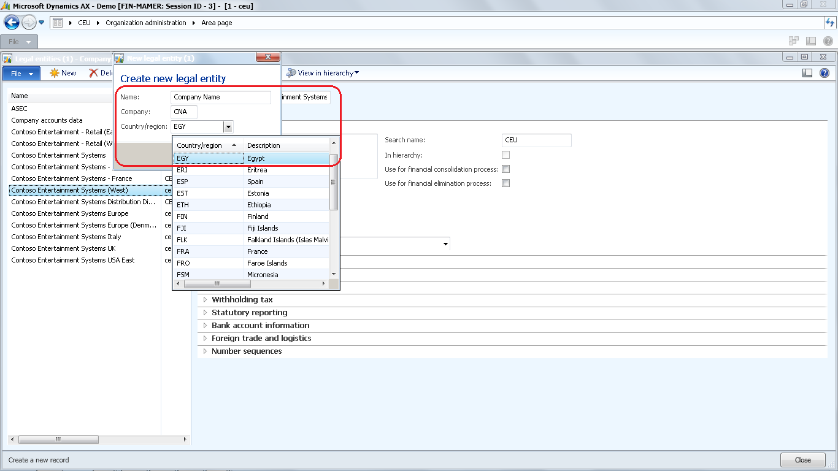Screen dimensions: 838x471
Task: Click the red Delete X icon
Action: 93,73
